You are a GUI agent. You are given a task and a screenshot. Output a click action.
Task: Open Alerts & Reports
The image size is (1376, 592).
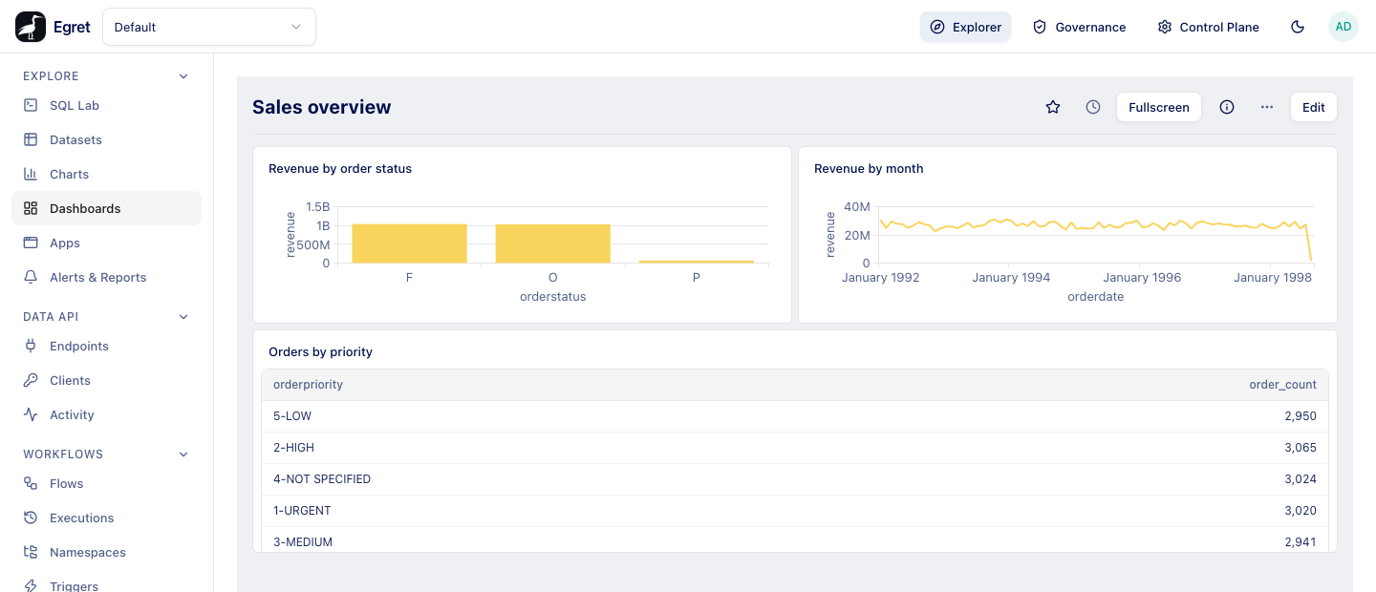point(106,277)
